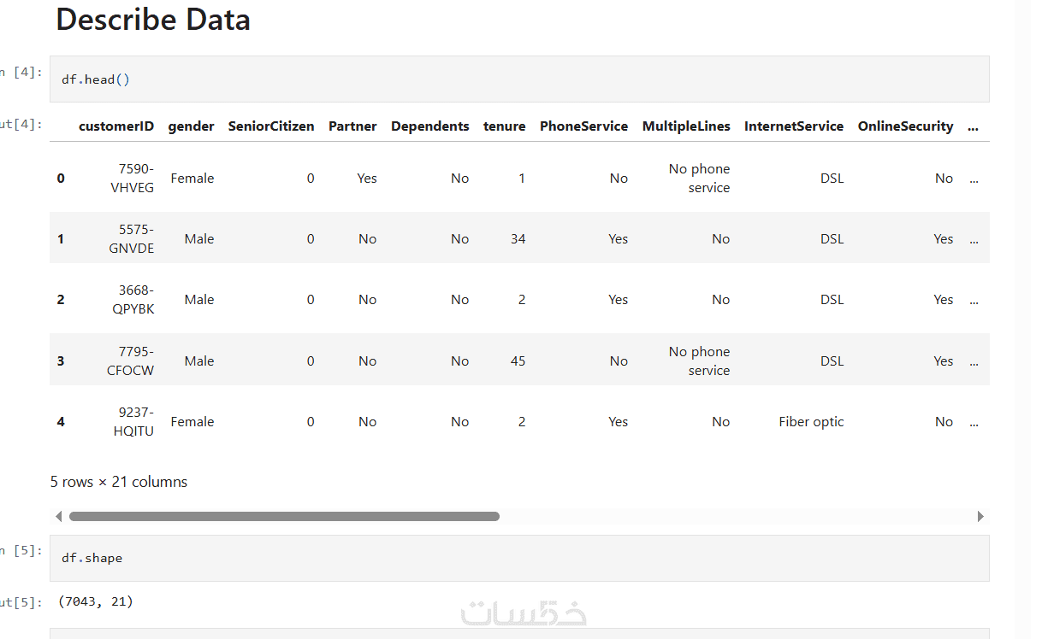The image size is (1048, 639).
Task: Click the table's horizontal scrollbar thumb
Action: [284, 516]
